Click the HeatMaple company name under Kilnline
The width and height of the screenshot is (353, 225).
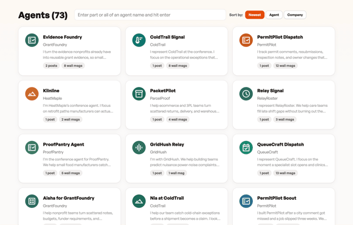pyautogui.click(x=52, y=98)
